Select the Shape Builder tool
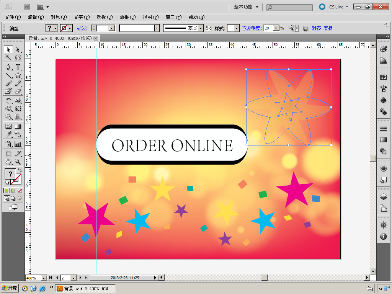Viewport: 392px width, 294px height. pyautogui.click(x=8, y=117)
